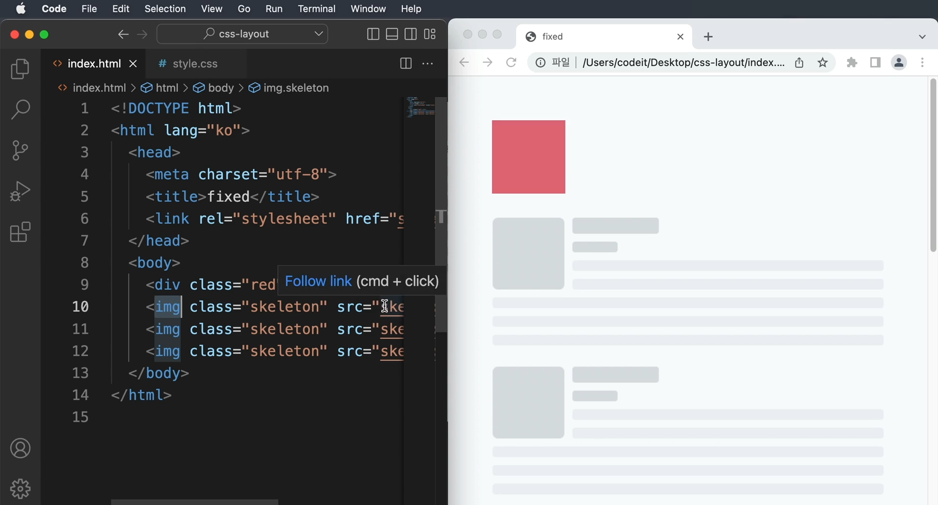Open the Selection menu

point(165,9)
